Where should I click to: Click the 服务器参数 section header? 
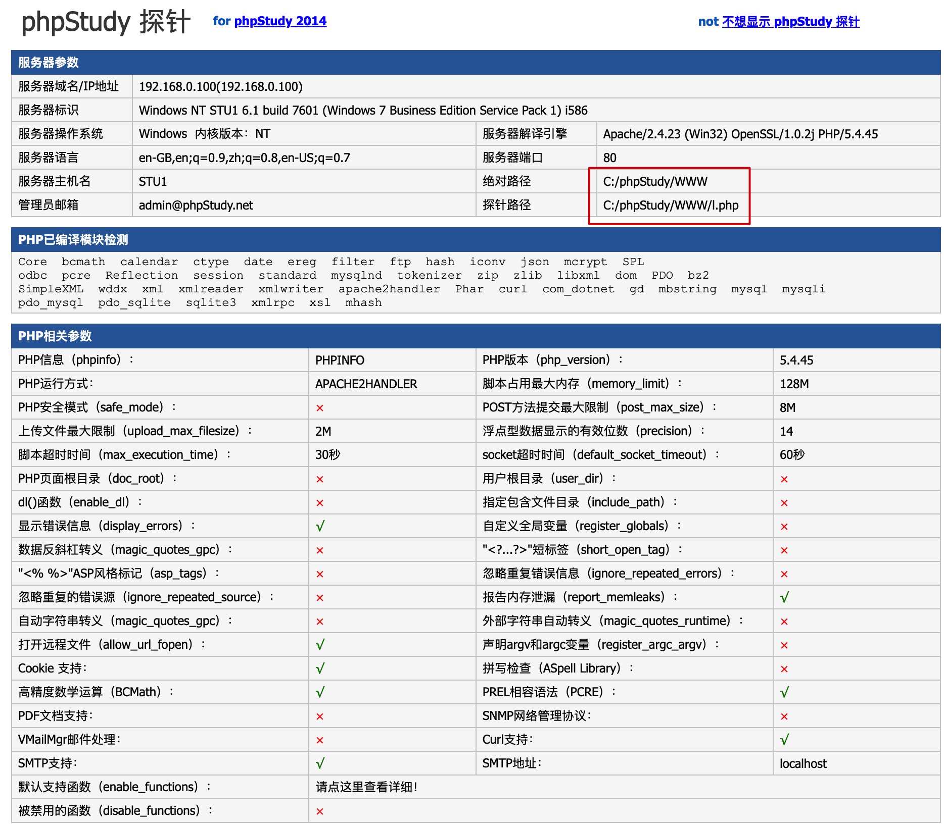tap(476, 62)
